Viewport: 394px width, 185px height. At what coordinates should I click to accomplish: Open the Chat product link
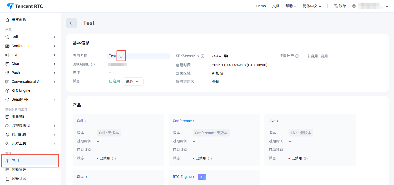[82, 177]
